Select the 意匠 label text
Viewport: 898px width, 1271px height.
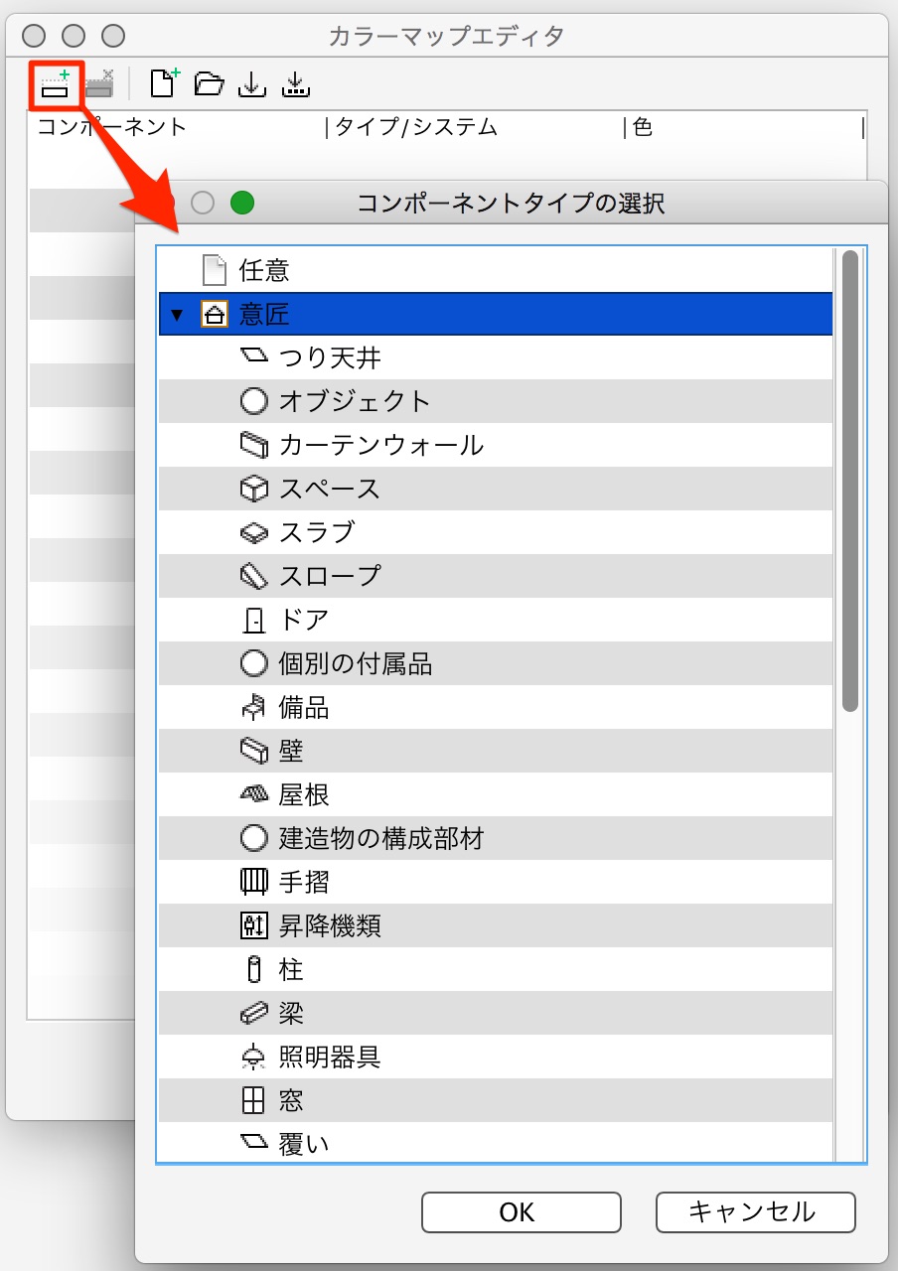pyautogui.click(x=264, y=315)
